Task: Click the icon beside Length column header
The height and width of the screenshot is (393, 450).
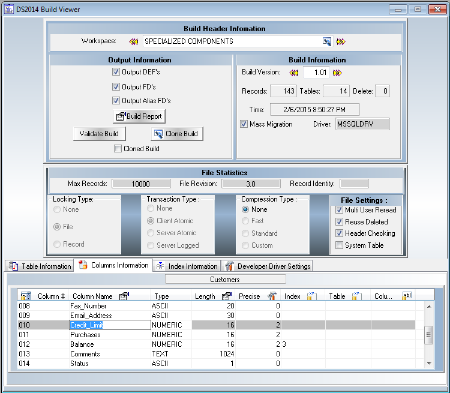Action: 227,296
